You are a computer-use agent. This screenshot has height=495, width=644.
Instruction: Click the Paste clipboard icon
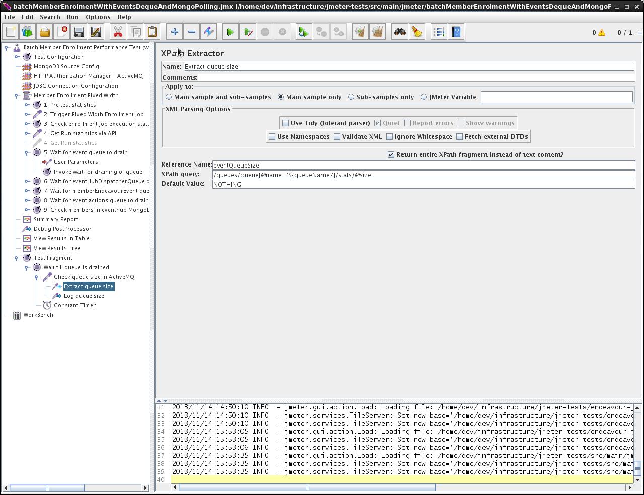click(x=152, y=32)
